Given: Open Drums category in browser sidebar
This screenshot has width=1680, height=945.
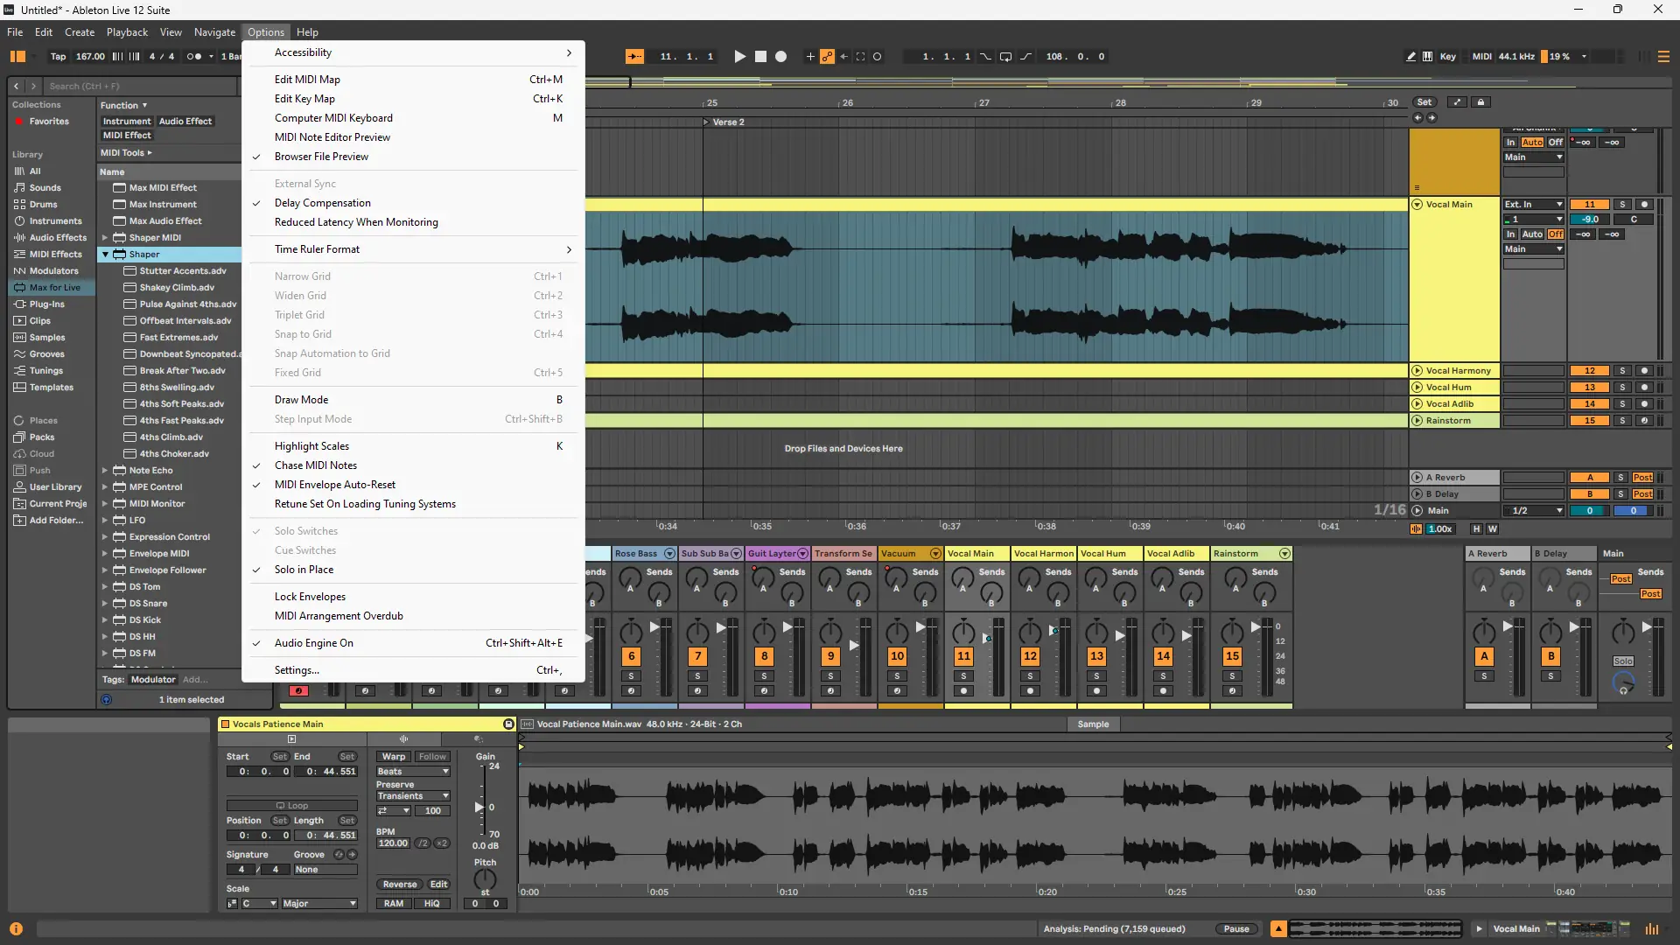Looking at the screenshot, I should point(43,204).
